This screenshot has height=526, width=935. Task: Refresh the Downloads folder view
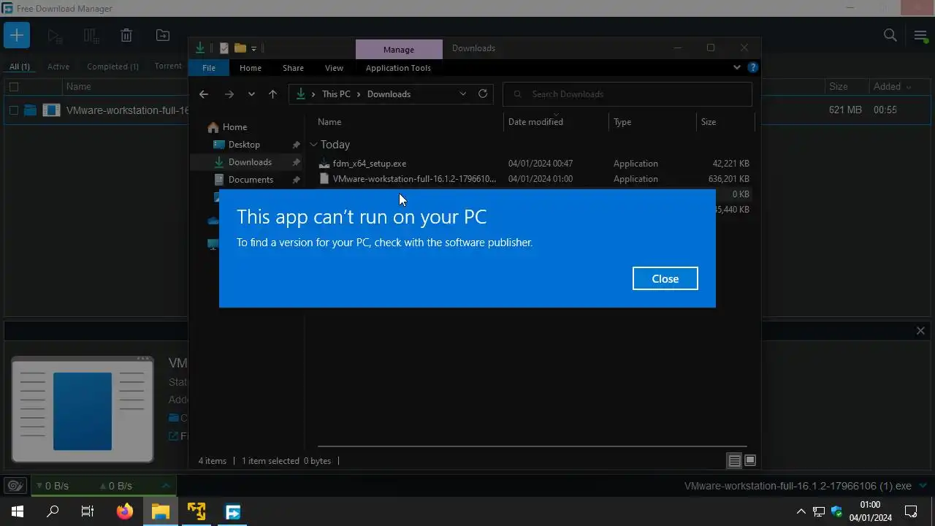coord(482,94)
